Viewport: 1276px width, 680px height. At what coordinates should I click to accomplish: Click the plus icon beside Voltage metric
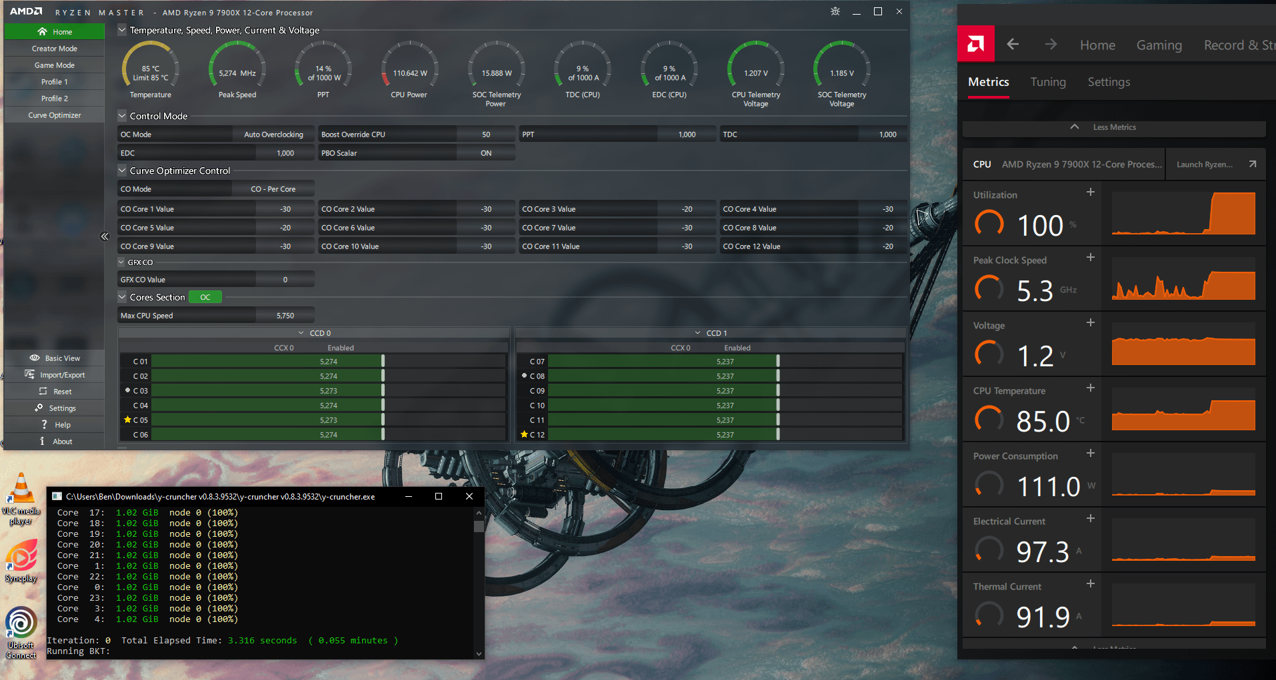1091,322
